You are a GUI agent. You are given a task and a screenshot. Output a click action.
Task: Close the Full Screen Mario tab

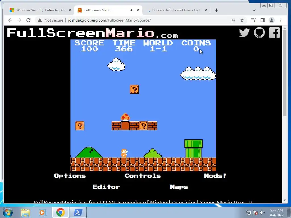pos(138,10)
